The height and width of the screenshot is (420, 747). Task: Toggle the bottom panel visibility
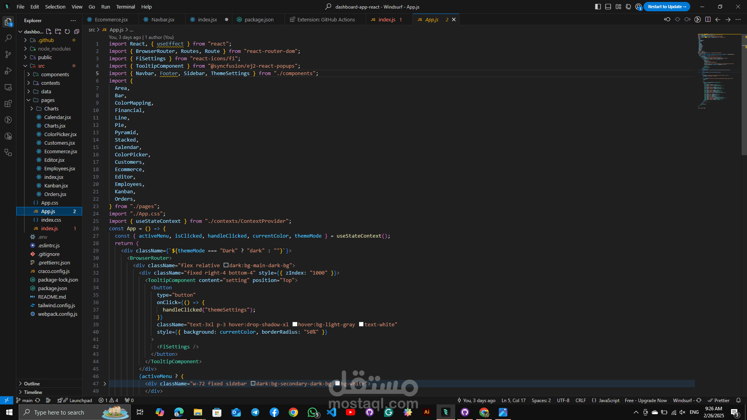[x=608, y=7]
